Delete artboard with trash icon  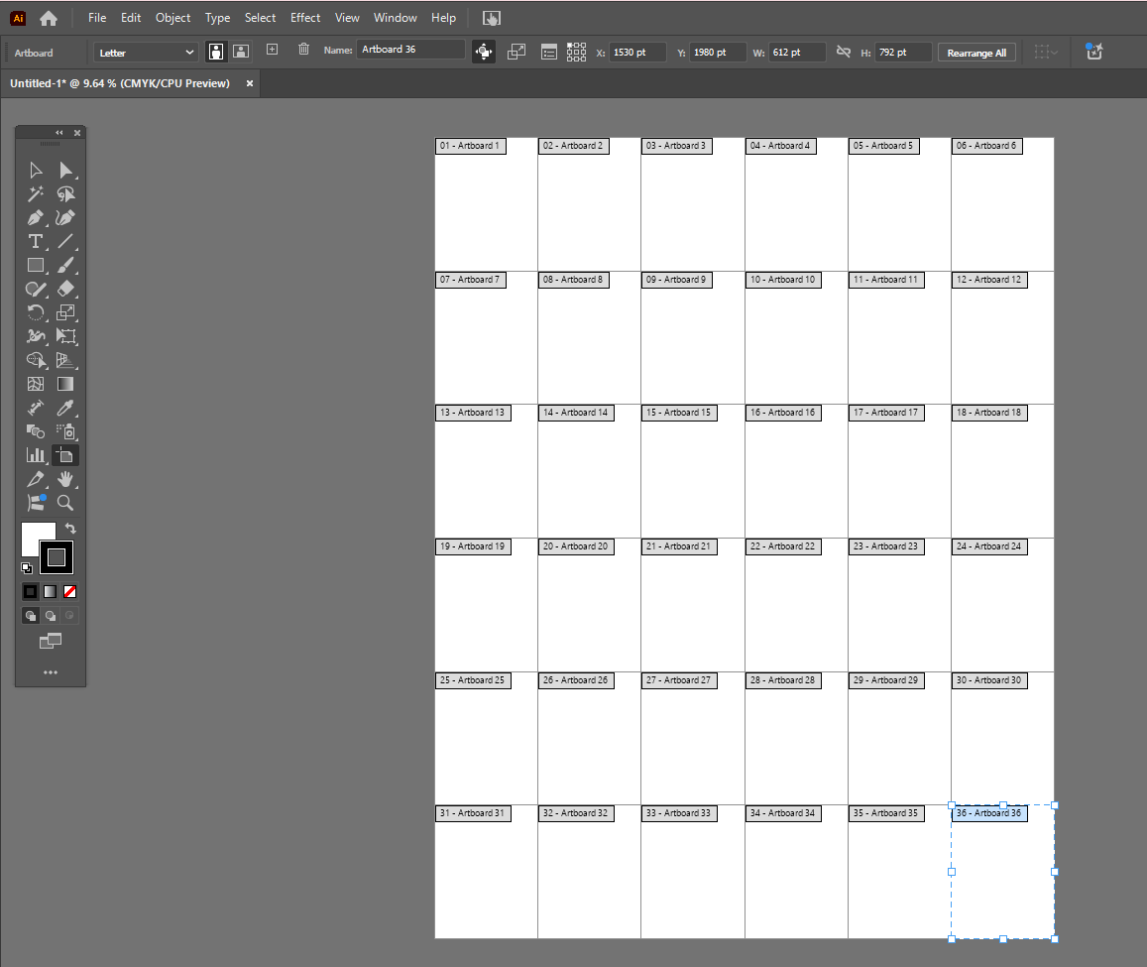pyautogui.click(x=303, y=50)
